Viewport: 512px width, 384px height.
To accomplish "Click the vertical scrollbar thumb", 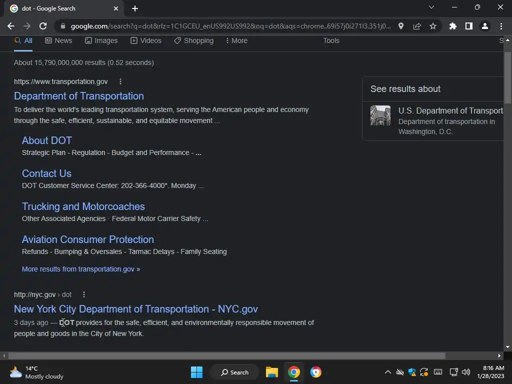I will 507,77.
